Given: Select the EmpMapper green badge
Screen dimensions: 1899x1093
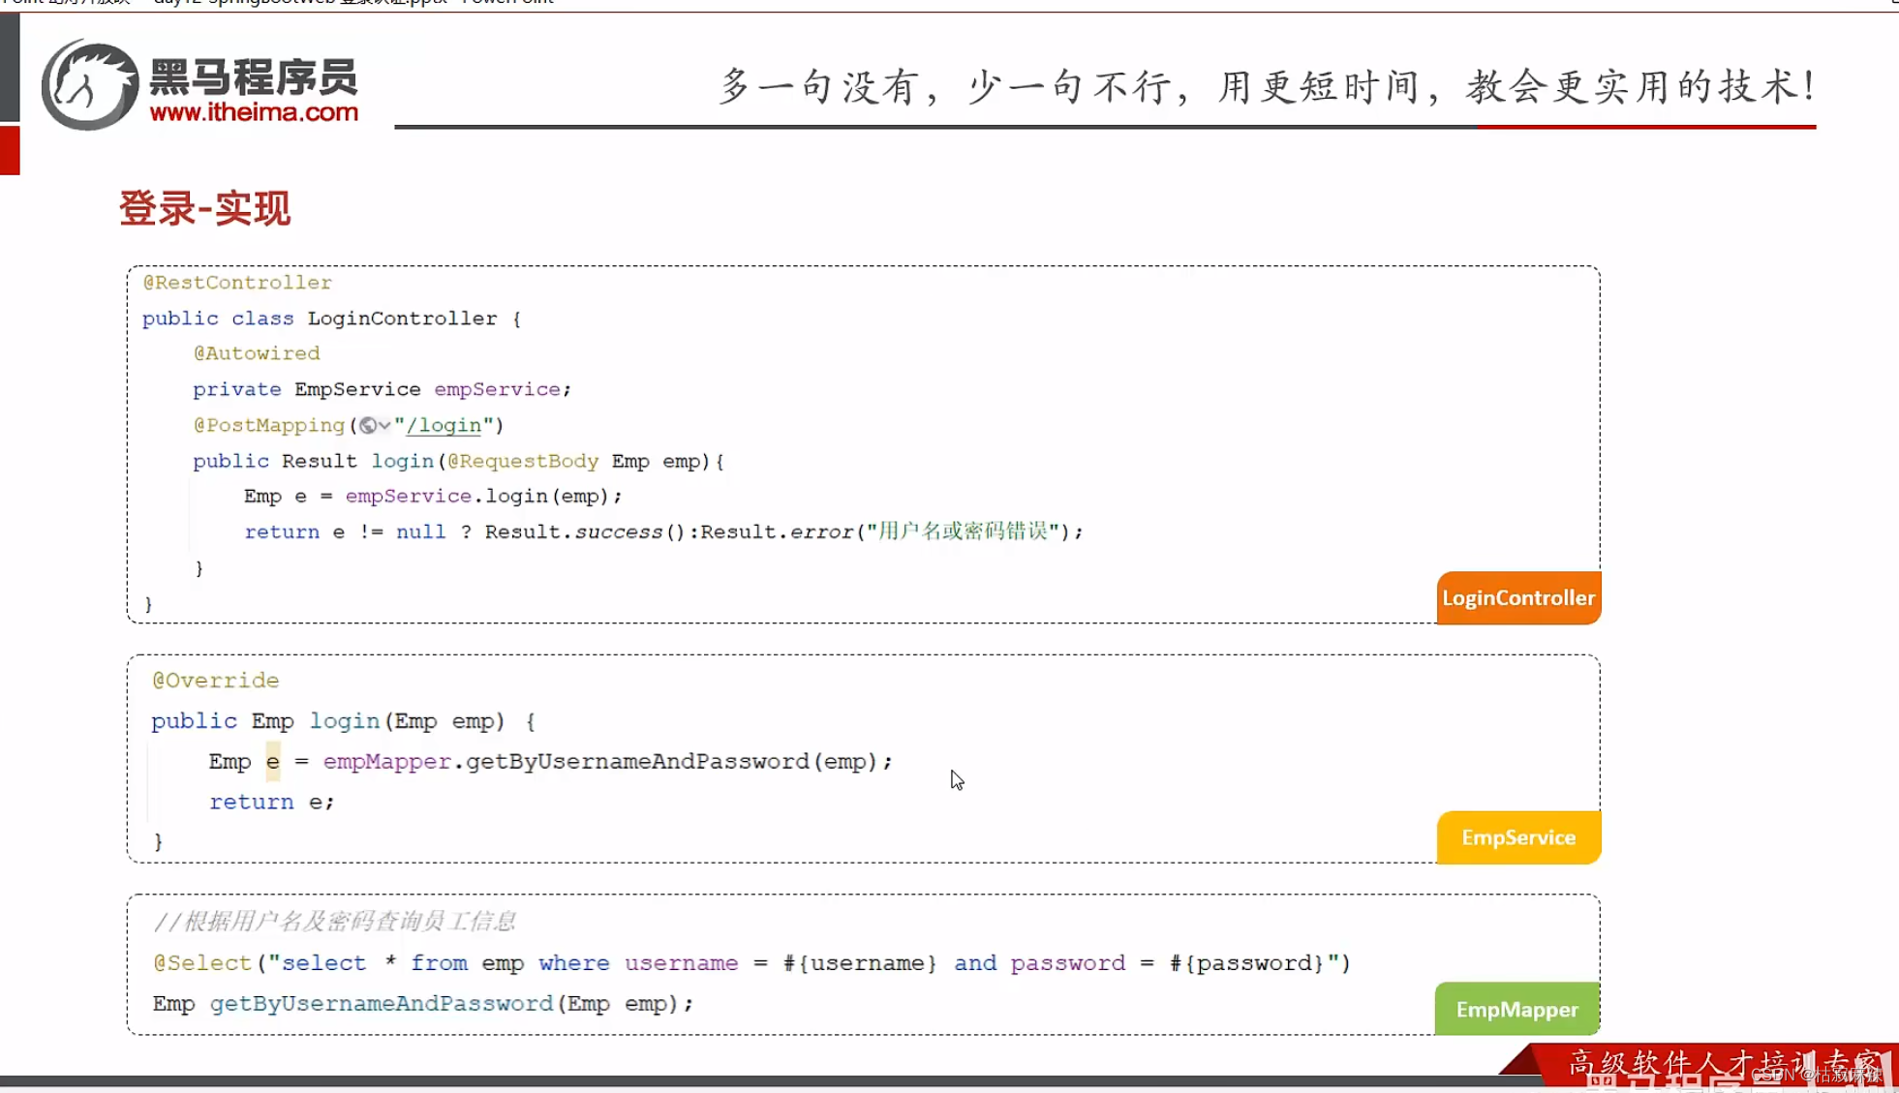Looking at the screenshot, I should [1516, 1008].
